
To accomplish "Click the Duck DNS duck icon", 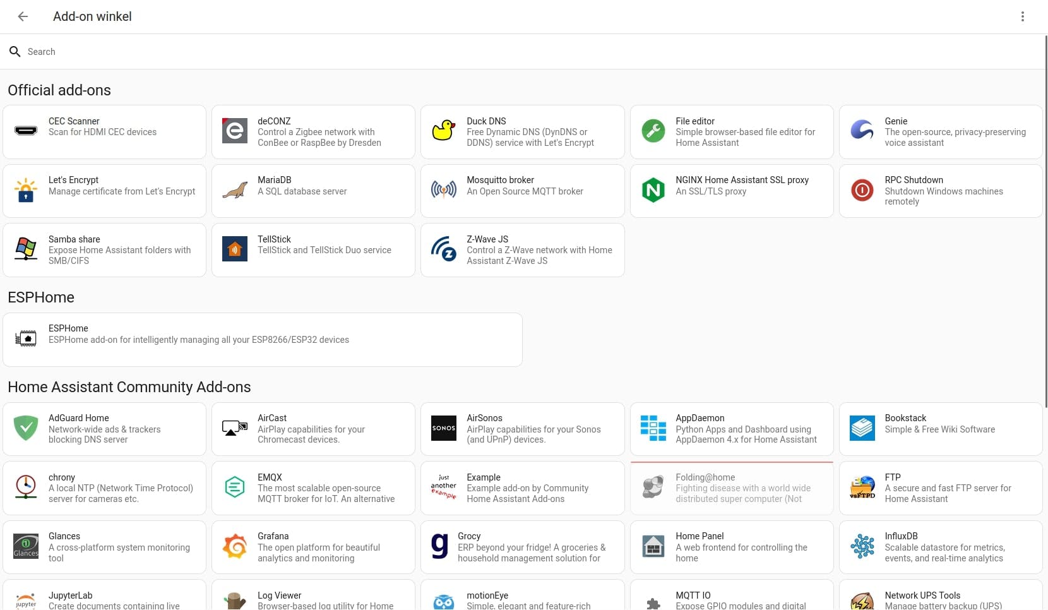I will pyautogui.click(x=444, y=131).
